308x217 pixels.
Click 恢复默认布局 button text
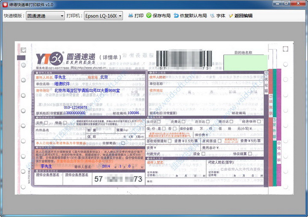193,16
